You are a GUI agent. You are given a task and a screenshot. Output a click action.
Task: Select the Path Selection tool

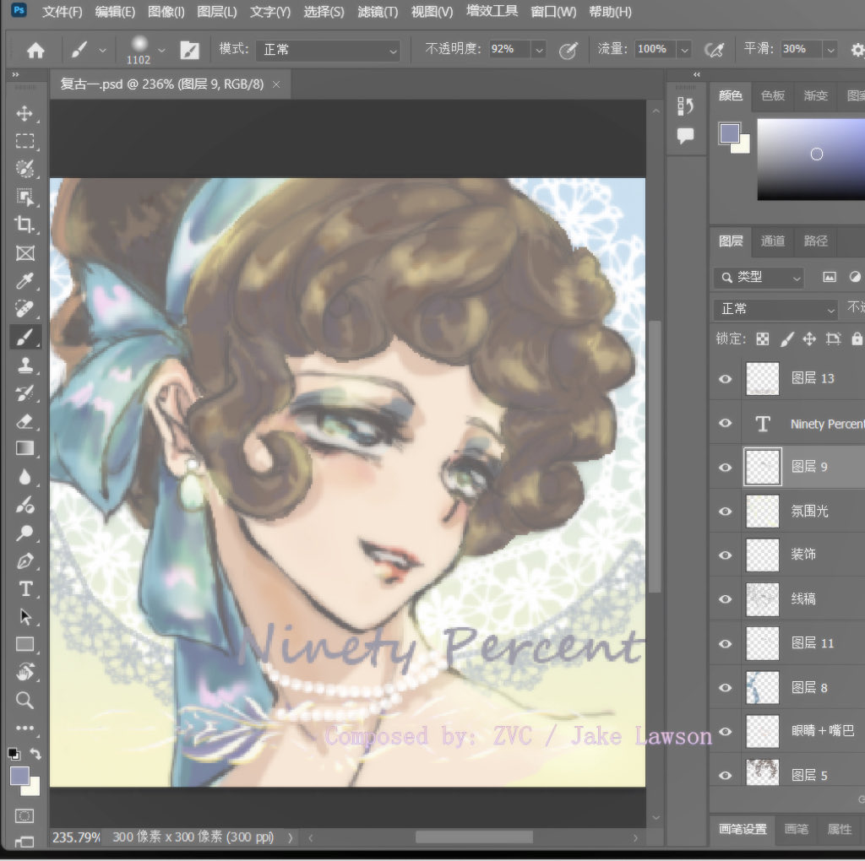pyautogui.click(x=24, y=616)
